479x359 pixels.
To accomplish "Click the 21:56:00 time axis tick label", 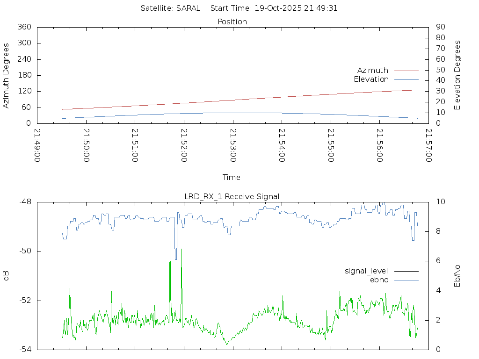I will (x=379, y=145).
